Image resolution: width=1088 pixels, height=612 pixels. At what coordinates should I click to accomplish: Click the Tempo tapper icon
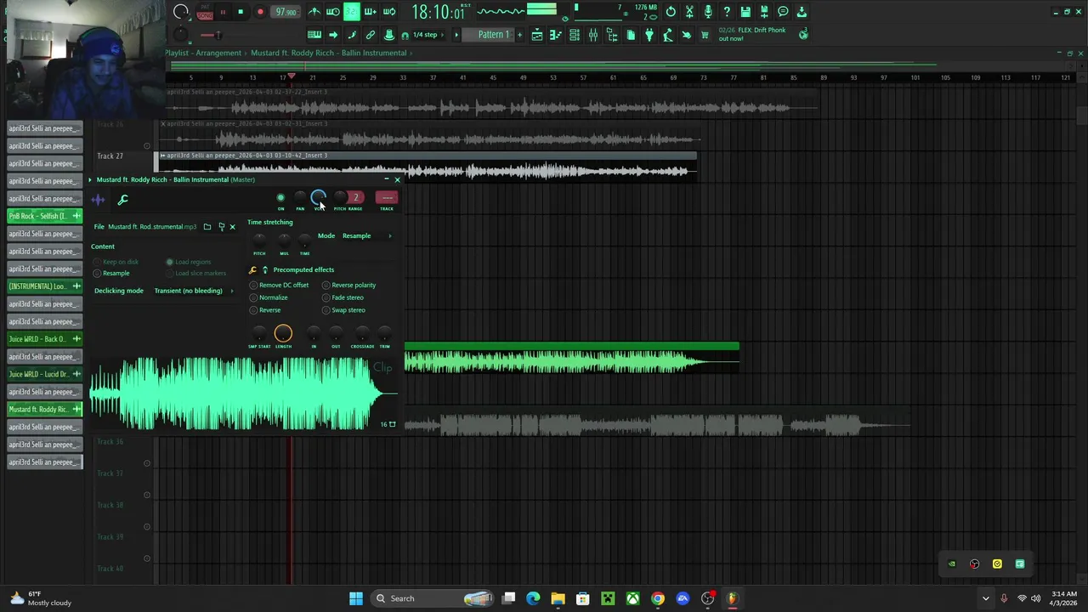[x=667, y=35]
